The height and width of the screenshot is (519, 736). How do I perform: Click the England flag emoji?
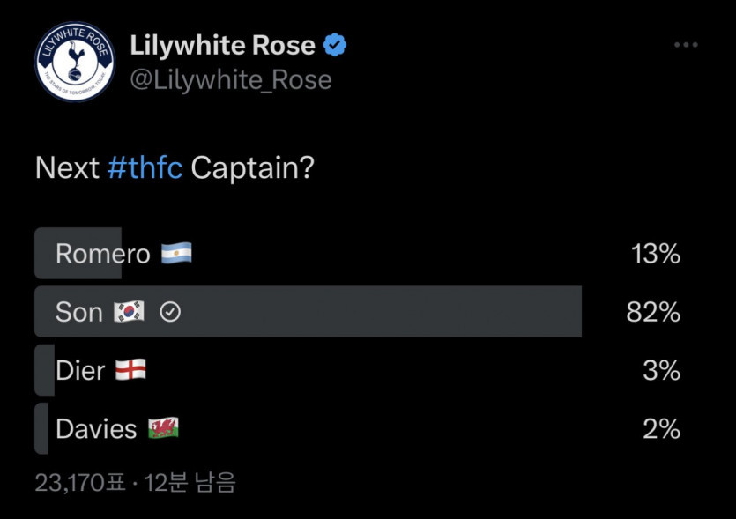pyautogui.click(x=130, y=370)
